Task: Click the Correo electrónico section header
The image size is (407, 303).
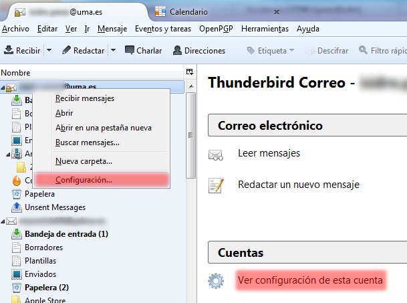Action: click(307, 125)
